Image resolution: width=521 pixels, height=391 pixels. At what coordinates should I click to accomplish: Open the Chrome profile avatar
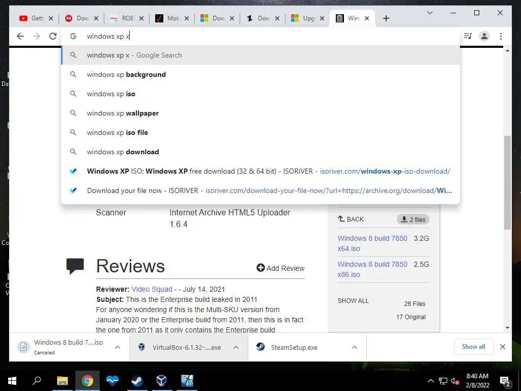(x=484, y=36)
